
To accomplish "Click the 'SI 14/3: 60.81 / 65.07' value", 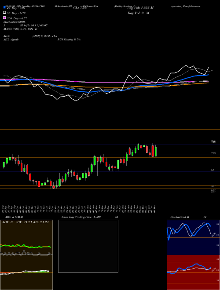I will [x=34, y=25].
